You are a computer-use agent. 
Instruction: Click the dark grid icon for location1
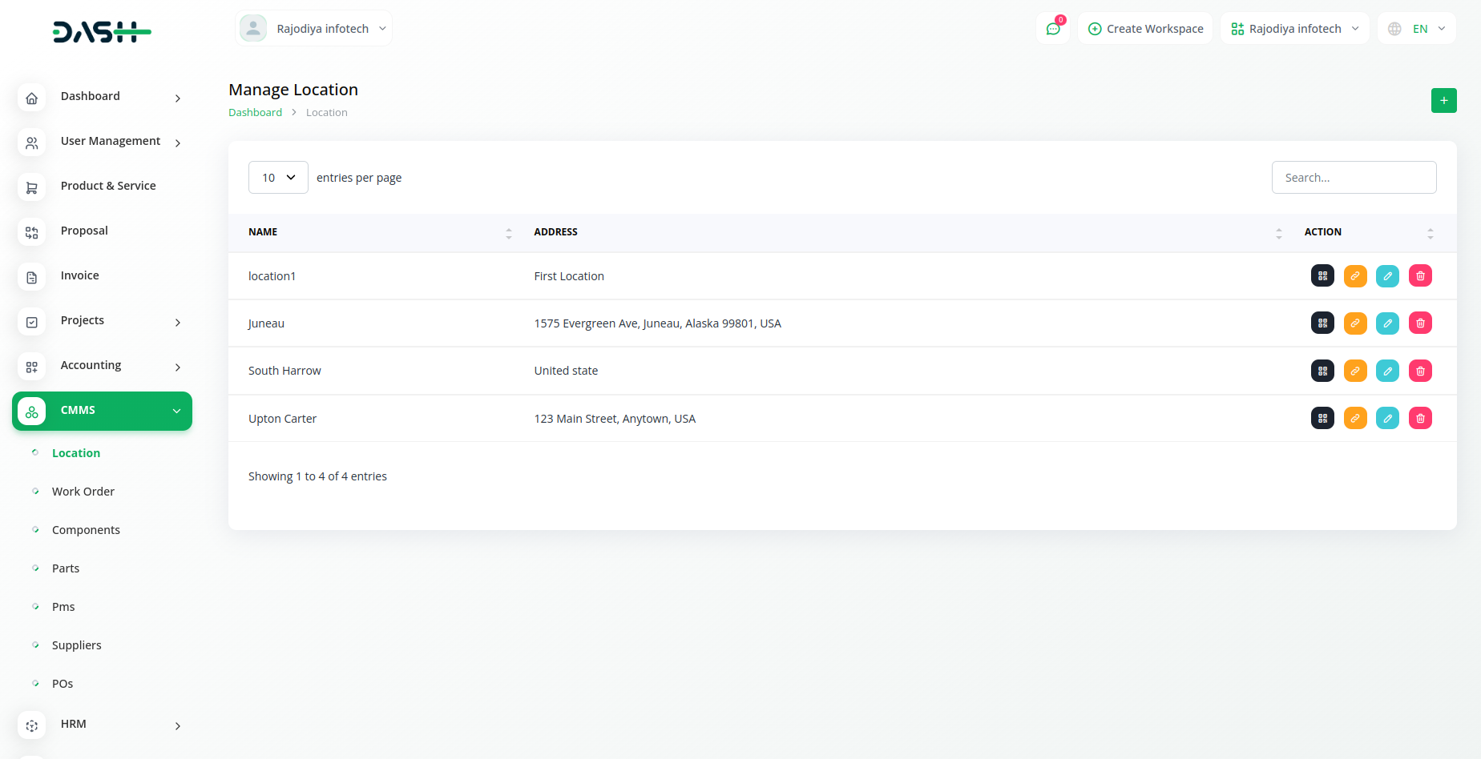point(1322,276)
